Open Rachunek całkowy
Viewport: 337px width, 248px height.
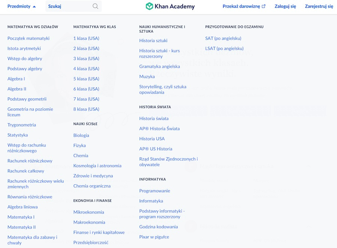[x=26, y=171]
